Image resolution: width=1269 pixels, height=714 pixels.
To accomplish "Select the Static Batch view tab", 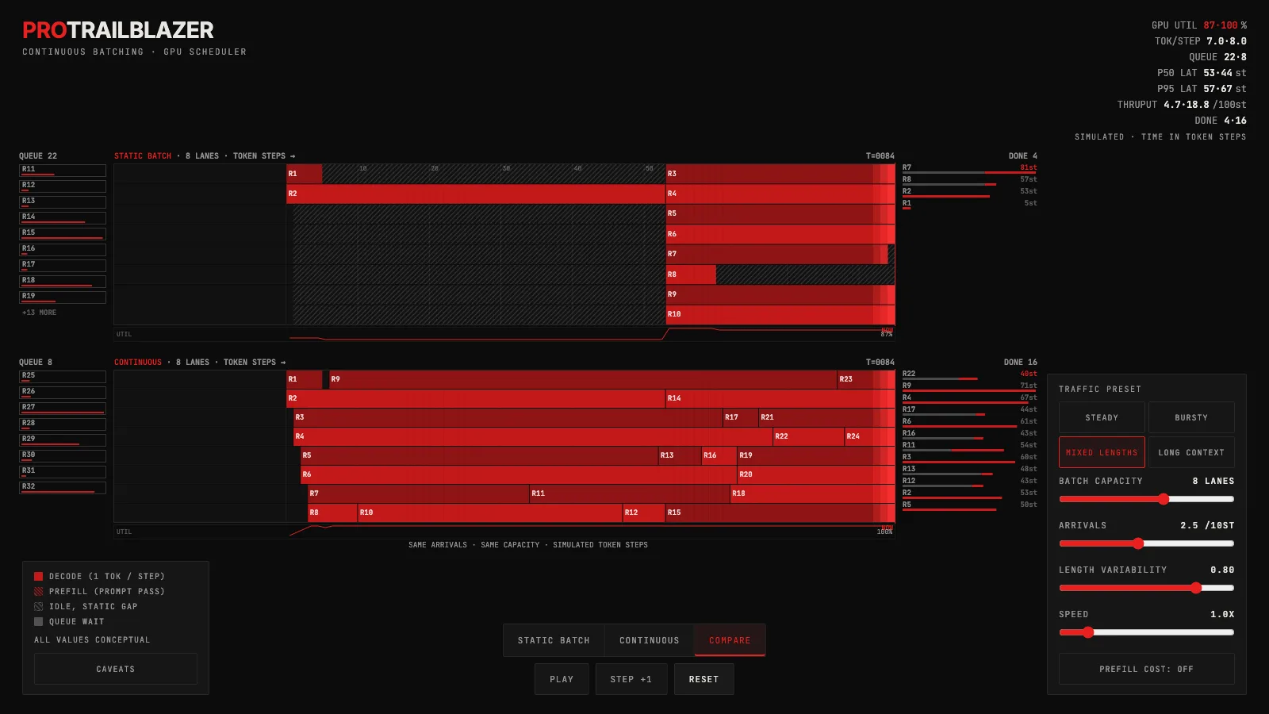I will pyautogui.click(x=554, y=640).
